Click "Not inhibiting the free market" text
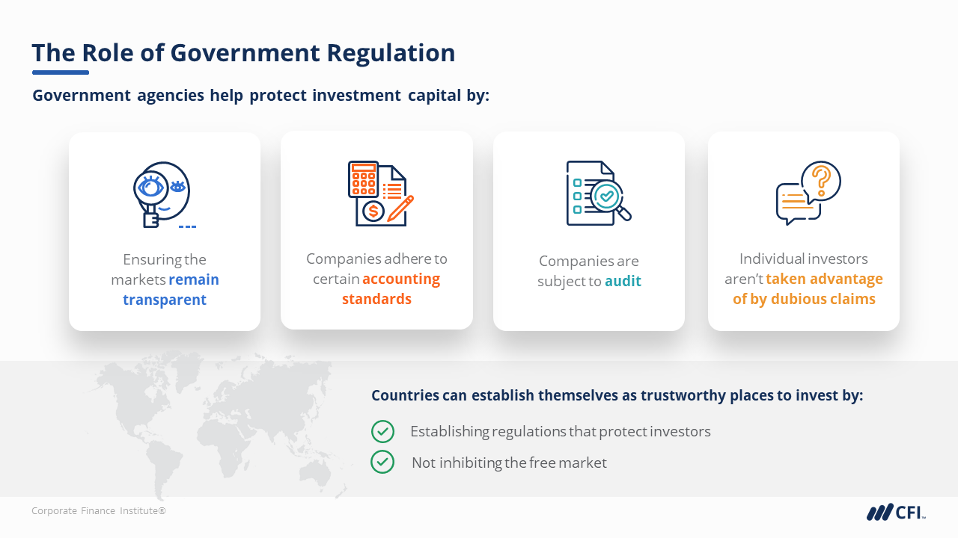 pos(509,463)
